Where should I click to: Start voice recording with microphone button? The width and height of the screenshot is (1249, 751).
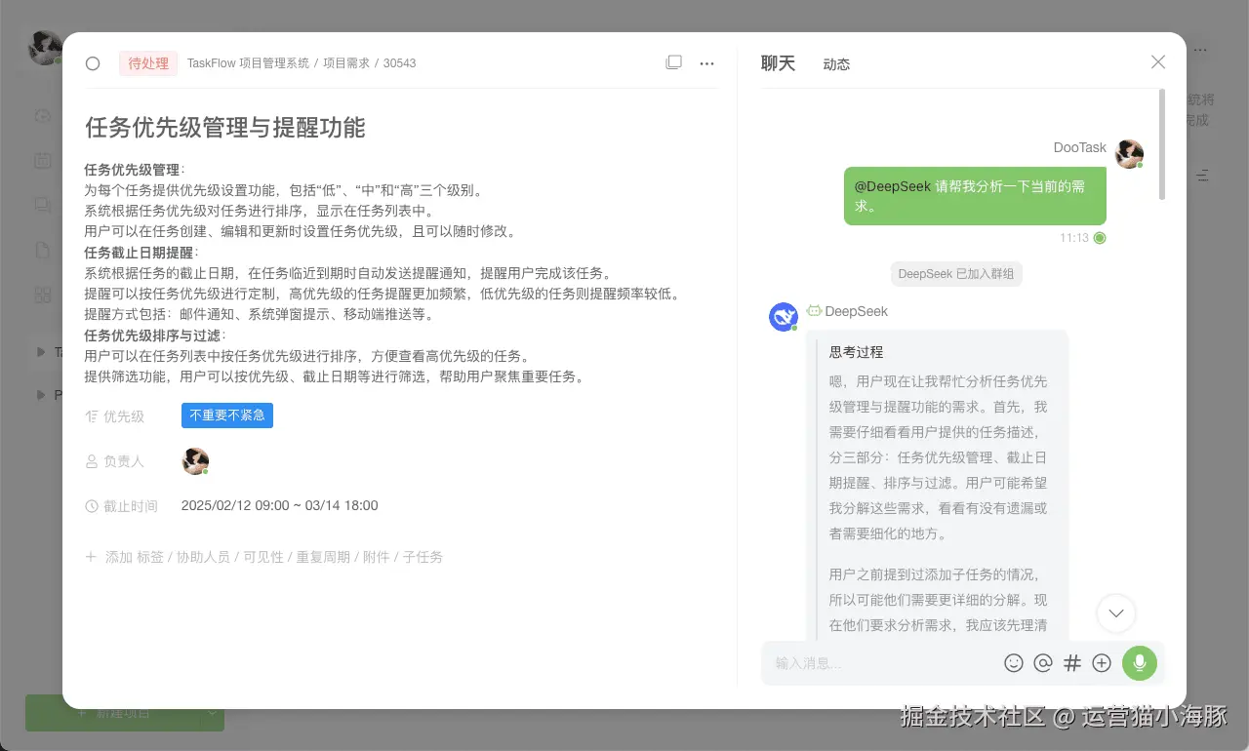point(1140,663)
